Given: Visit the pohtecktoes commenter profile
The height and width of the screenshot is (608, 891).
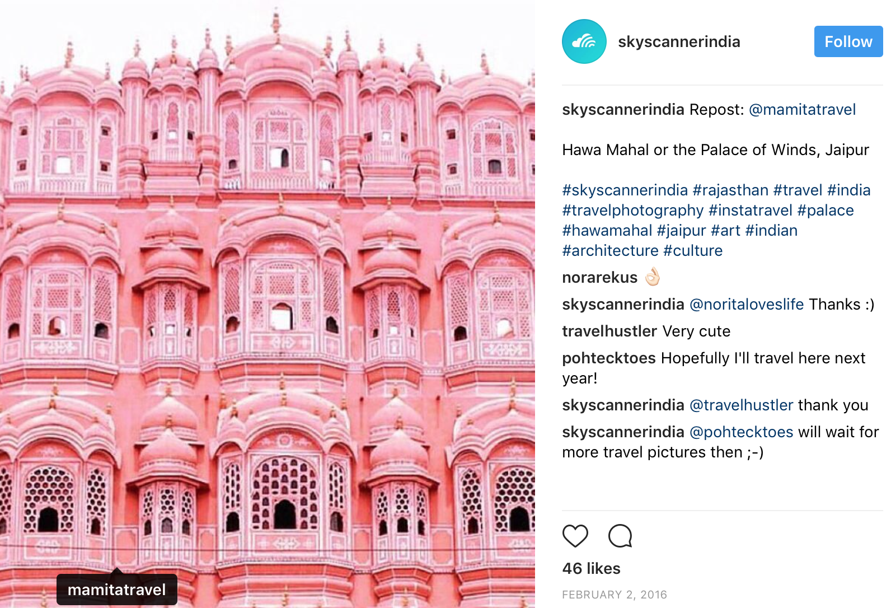Looking at the screenshot, I should [x=609, y=358].
